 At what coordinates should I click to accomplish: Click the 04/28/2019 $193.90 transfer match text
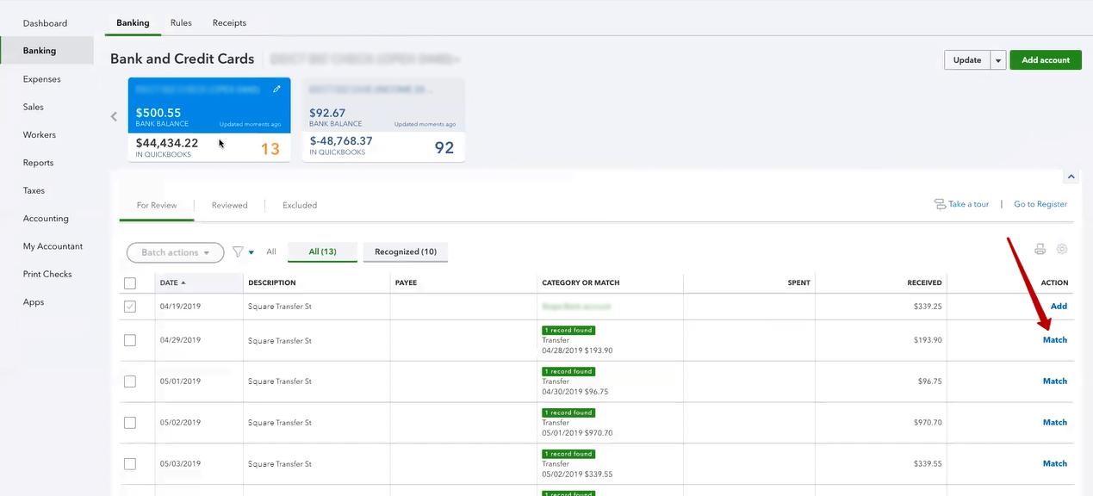[x=577, y=350]
